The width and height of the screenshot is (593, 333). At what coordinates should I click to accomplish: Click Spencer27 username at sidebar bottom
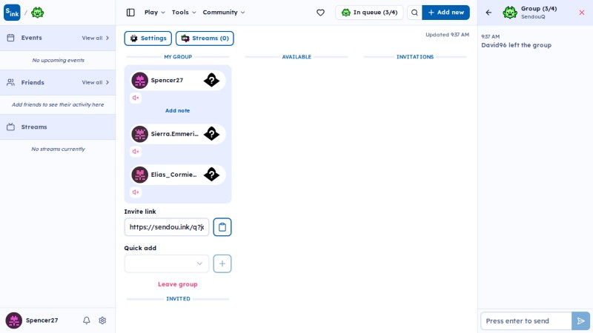[x=42, y=320]
